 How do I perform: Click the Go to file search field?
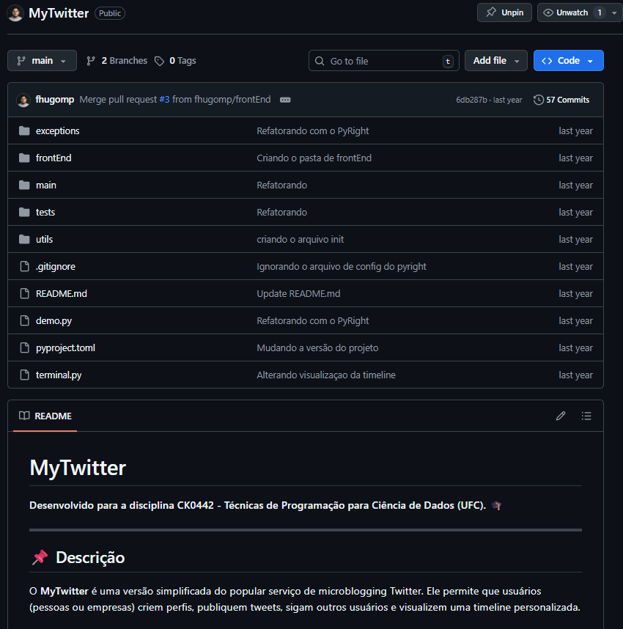[383, 61]
